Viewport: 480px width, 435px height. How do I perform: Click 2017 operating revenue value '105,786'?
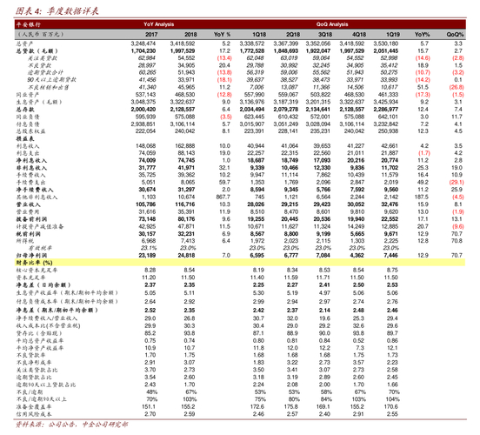[x=145, y=204]
